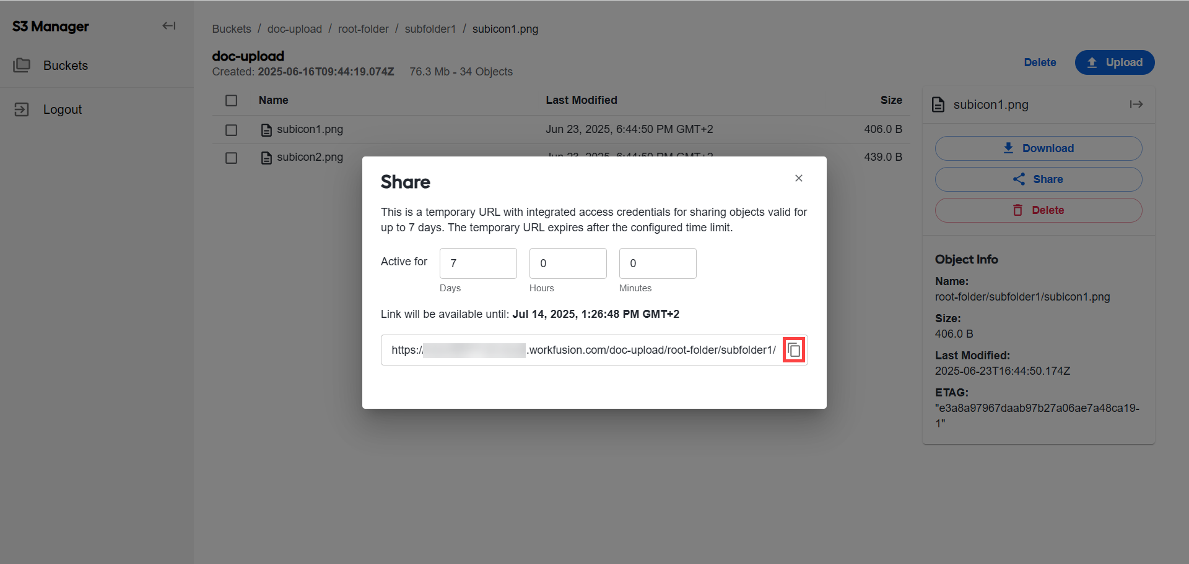
Task: Click the Buckets folder icon
Action: tap(22, 66)
